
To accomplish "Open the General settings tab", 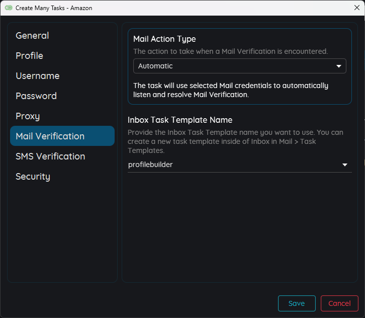I will [x=32, y=36].
